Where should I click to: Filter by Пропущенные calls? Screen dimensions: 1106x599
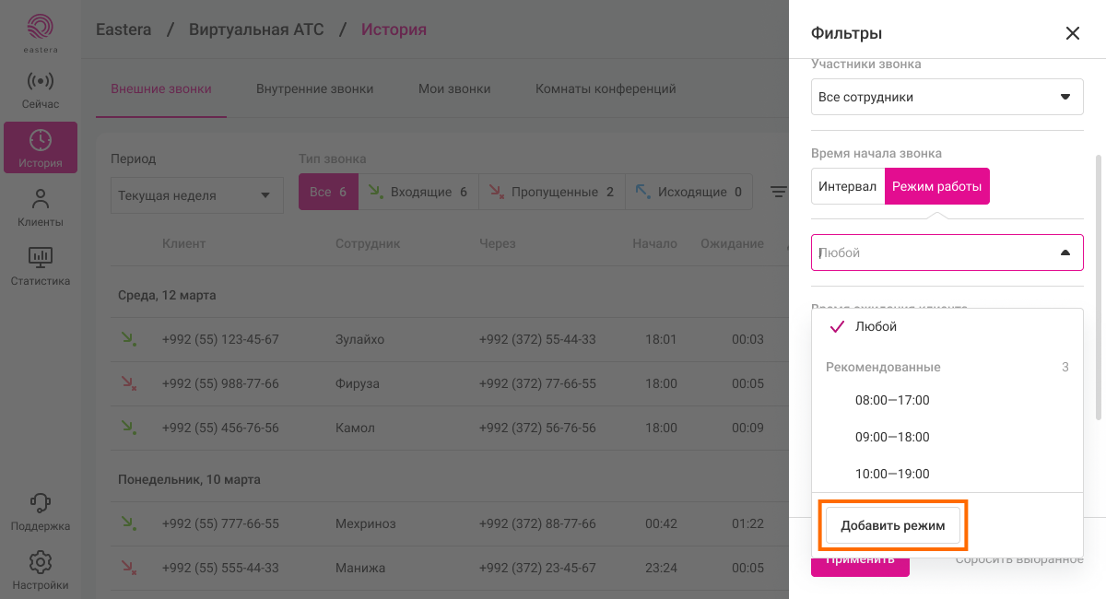[x=551, y=193]
